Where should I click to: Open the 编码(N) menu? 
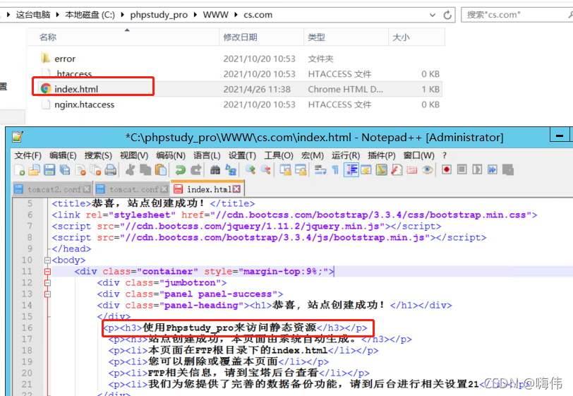pyautogui.click(x=171, y=156)
